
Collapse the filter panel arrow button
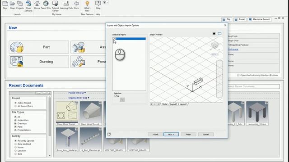tap(49, 93)
